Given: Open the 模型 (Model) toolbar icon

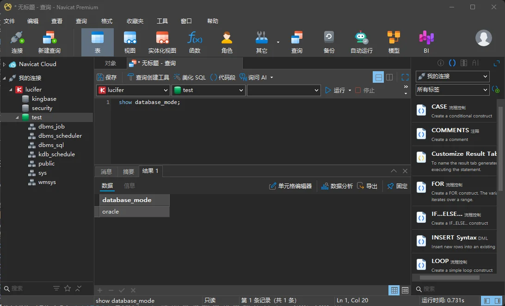Looking at the screenshot, I should pyautogui.click(x=394, y=42).
